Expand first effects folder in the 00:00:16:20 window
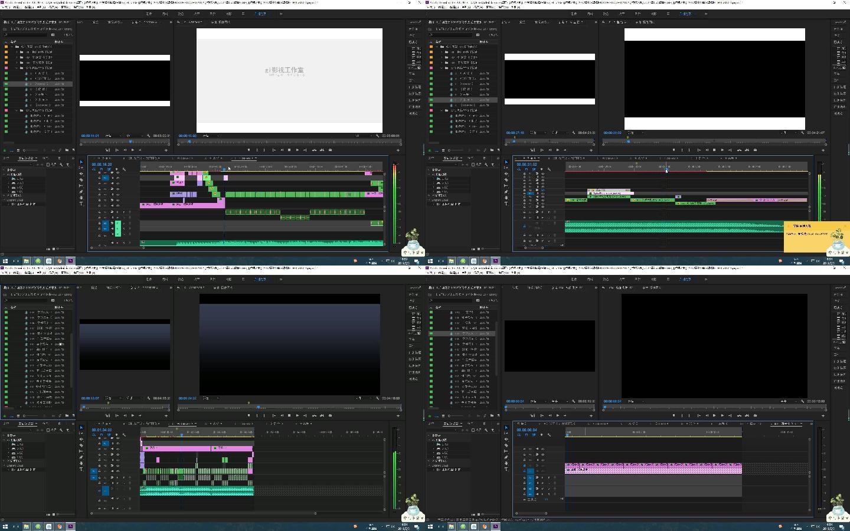The width and height of the screenshot is (850, 531). click(4, 170)
